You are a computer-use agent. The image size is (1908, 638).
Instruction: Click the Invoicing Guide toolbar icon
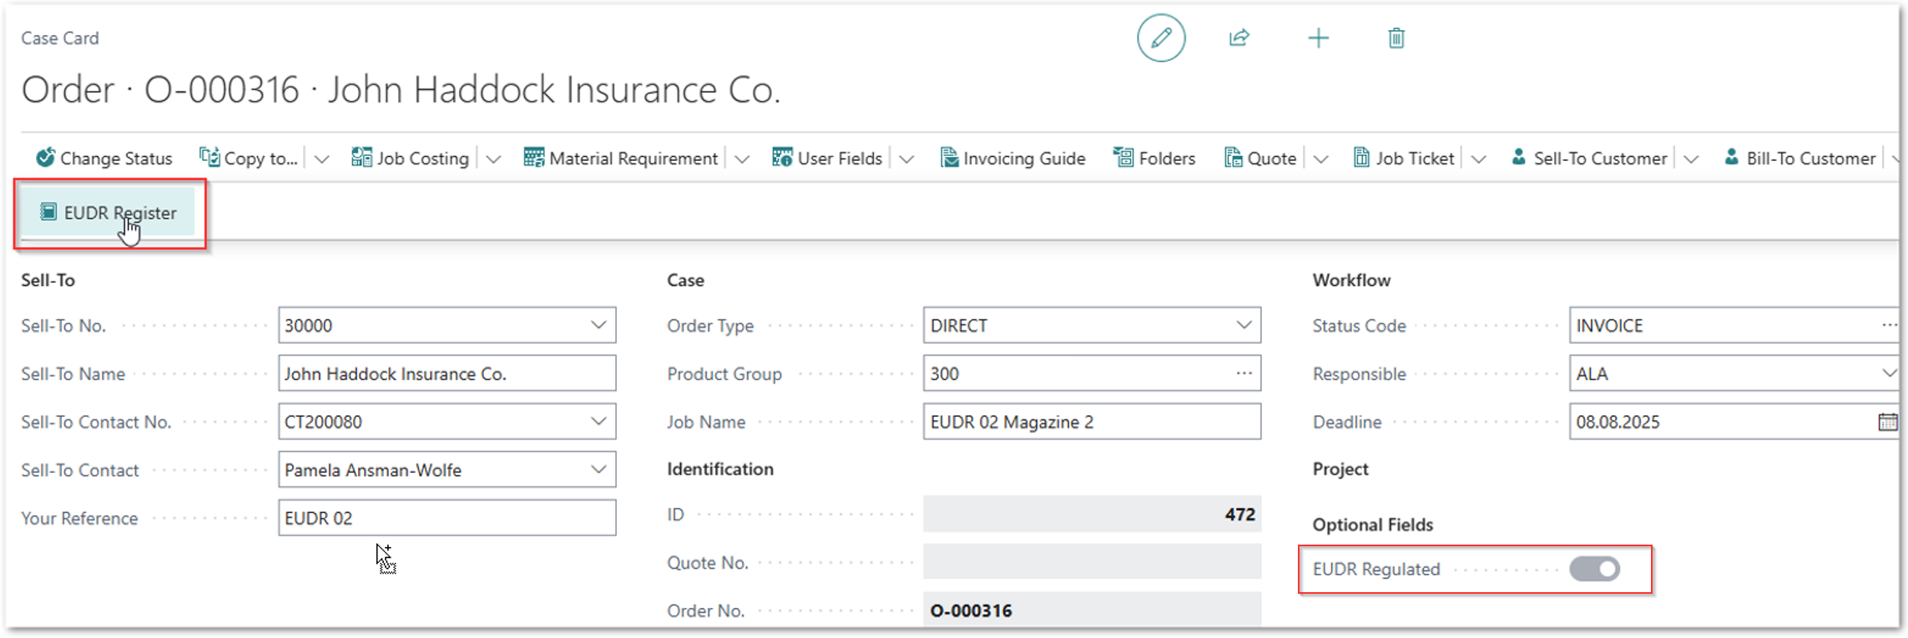[949, 158]
